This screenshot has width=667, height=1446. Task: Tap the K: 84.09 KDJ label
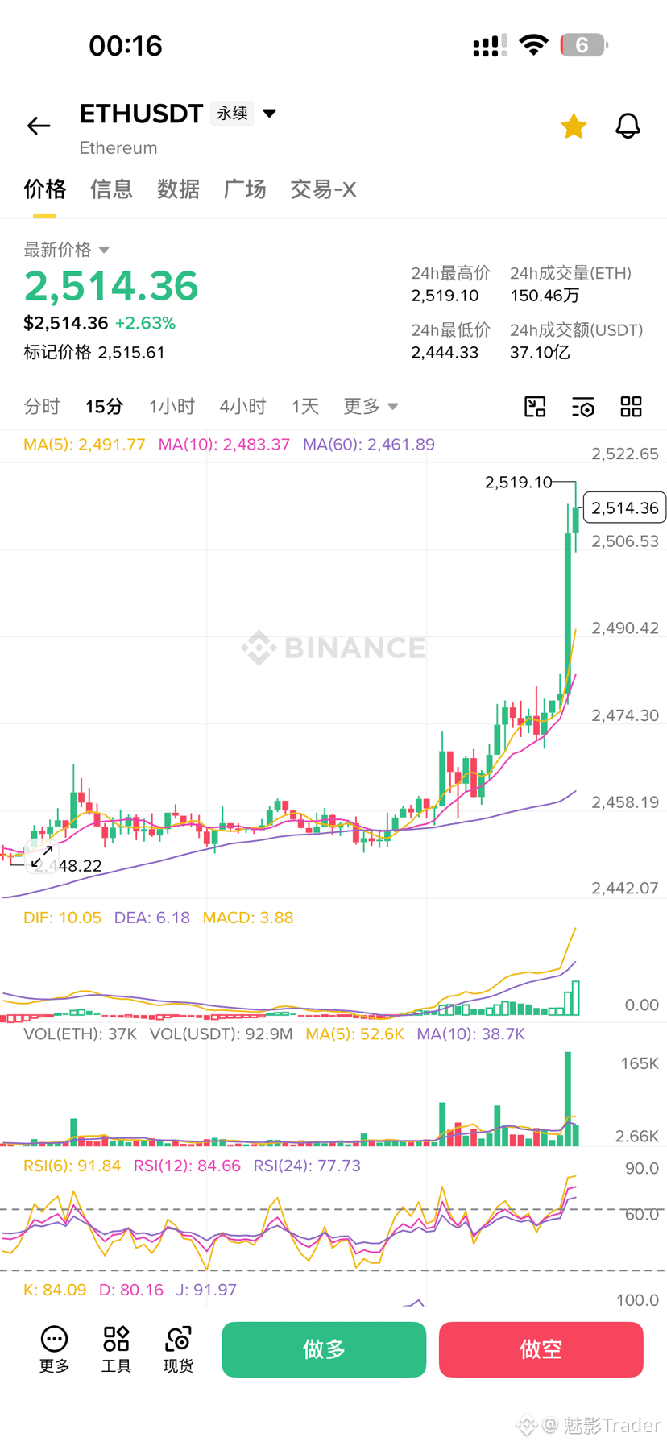pos(55,1290)
